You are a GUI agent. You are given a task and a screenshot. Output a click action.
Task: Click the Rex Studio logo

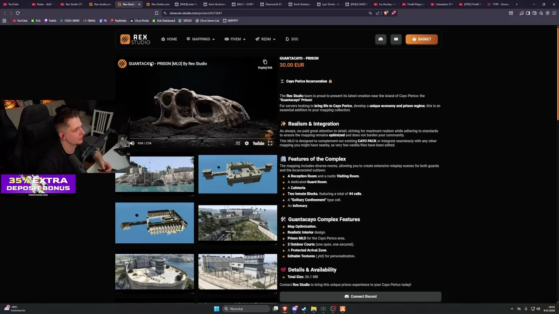coord(135,39)
